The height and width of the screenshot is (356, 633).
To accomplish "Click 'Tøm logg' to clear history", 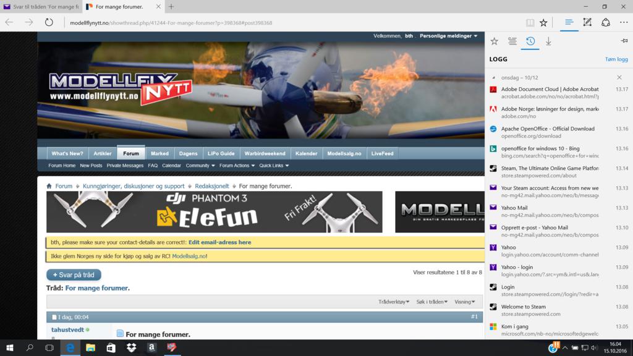I will click(616, 59).
